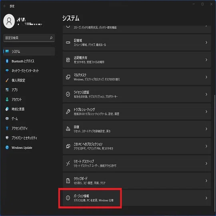Click the paintbrush icon for 個人用設定
Viewport: 216px width, 216px height.
[7, 80]
